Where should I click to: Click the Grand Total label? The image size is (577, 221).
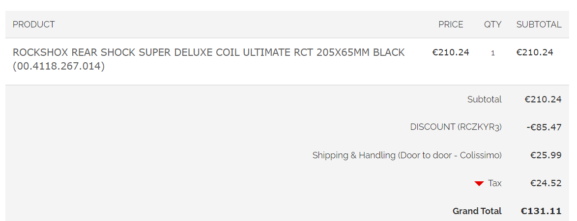pos(477,211)
